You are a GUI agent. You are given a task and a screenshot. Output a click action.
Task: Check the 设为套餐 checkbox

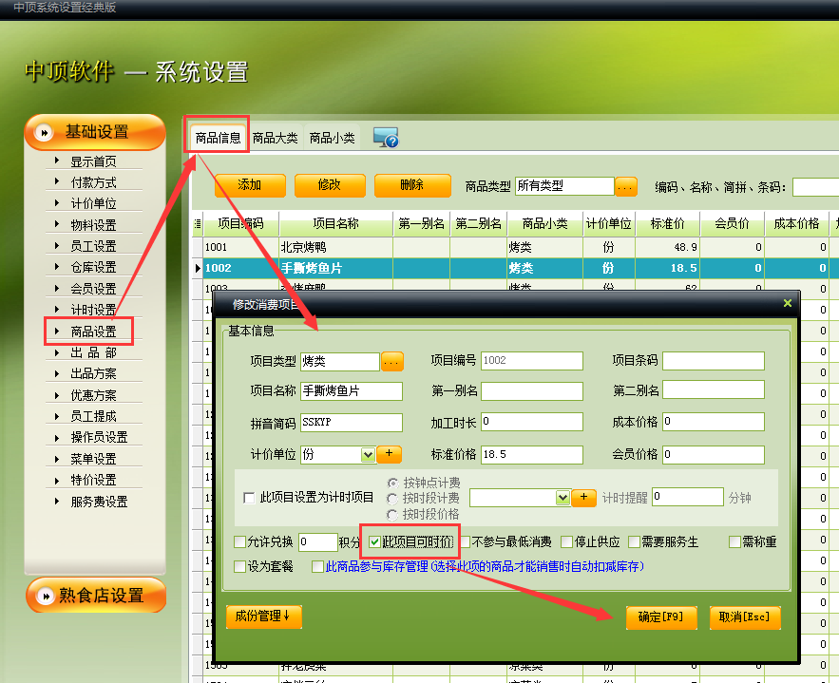point(240,566)
